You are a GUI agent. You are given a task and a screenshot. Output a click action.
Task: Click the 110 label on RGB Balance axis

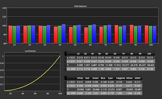click(x=4, y=17)
